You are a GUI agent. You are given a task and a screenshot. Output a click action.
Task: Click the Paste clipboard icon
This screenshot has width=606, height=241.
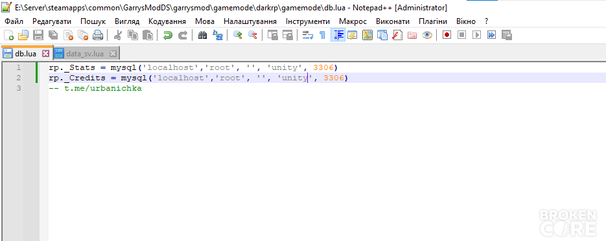(x=148, y=36)
